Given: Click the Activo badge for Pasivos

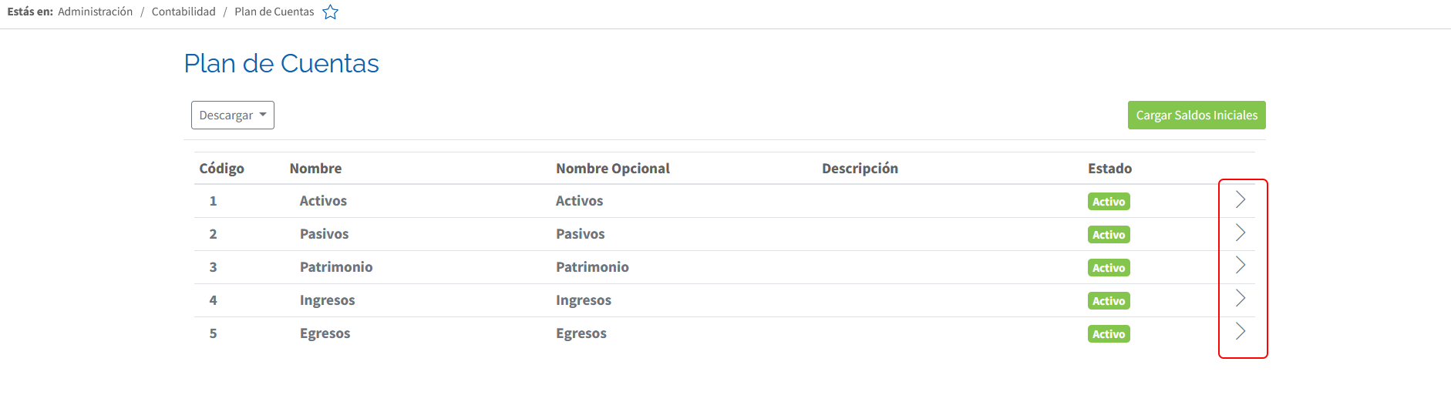Looking at the screenshot, I should pos(1109,235).
